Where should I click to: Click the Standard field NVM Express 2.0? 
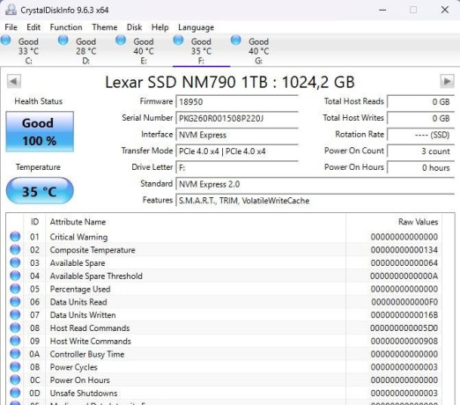coord(315,184)
